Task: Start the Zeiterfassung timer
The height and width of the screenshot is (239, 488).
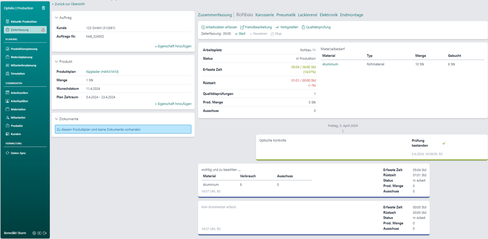Action: pos(240,34)
